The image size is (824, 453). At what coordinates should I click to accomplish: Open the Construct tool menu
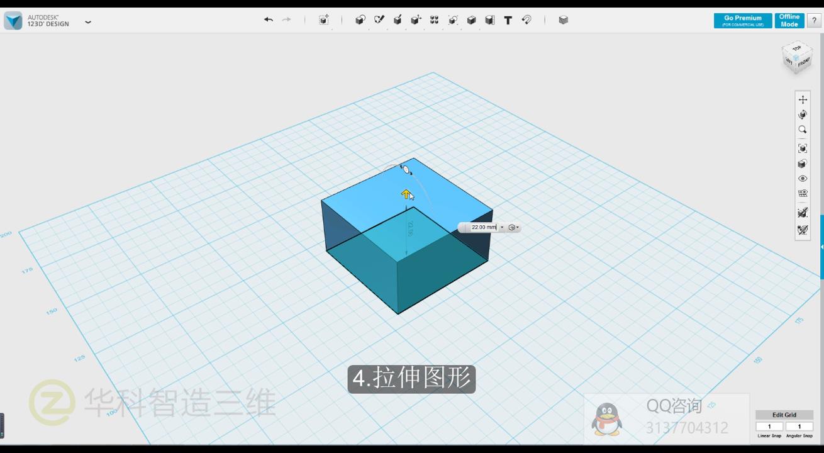tap(398, 20)
